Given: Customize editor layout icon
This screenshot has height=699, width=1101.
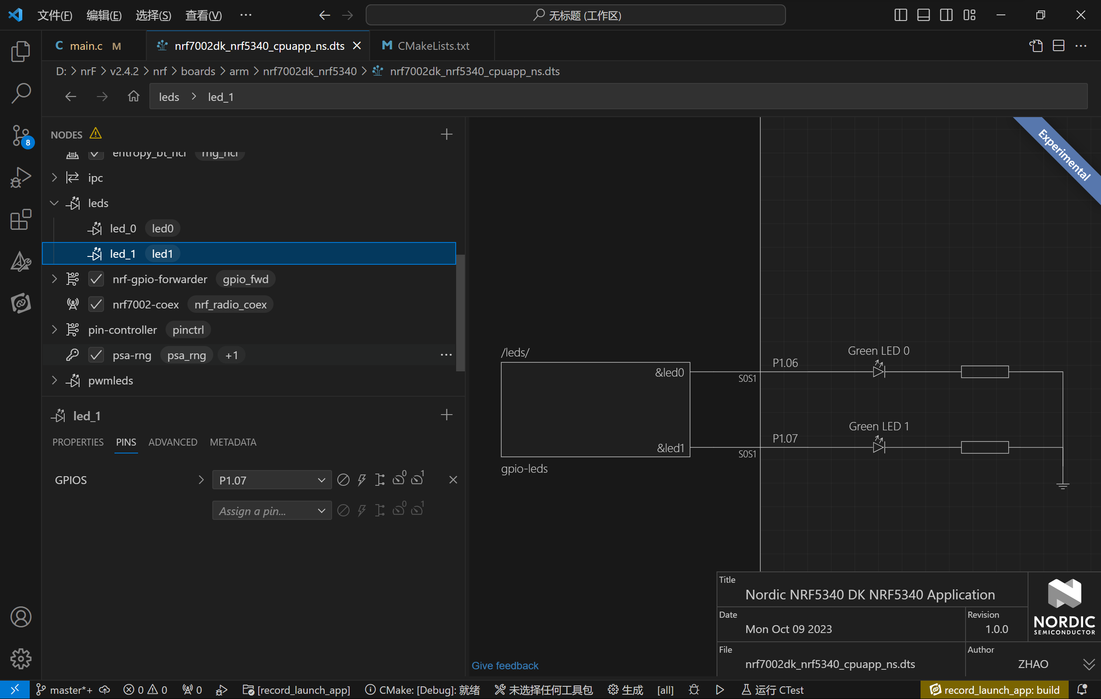Looking at the screenshot, I should pos(969,15).
